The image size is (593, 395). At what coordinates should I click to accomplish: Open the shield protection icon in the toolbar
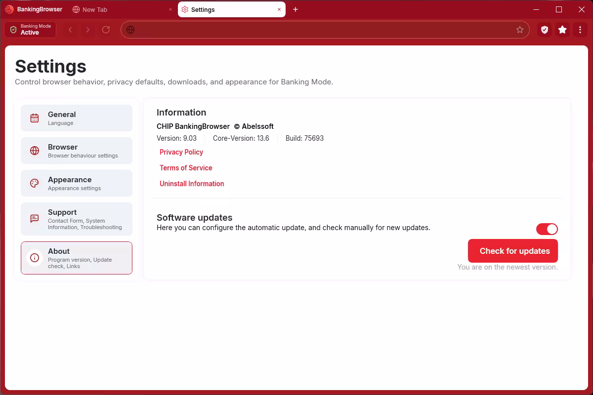pos(545,30)
